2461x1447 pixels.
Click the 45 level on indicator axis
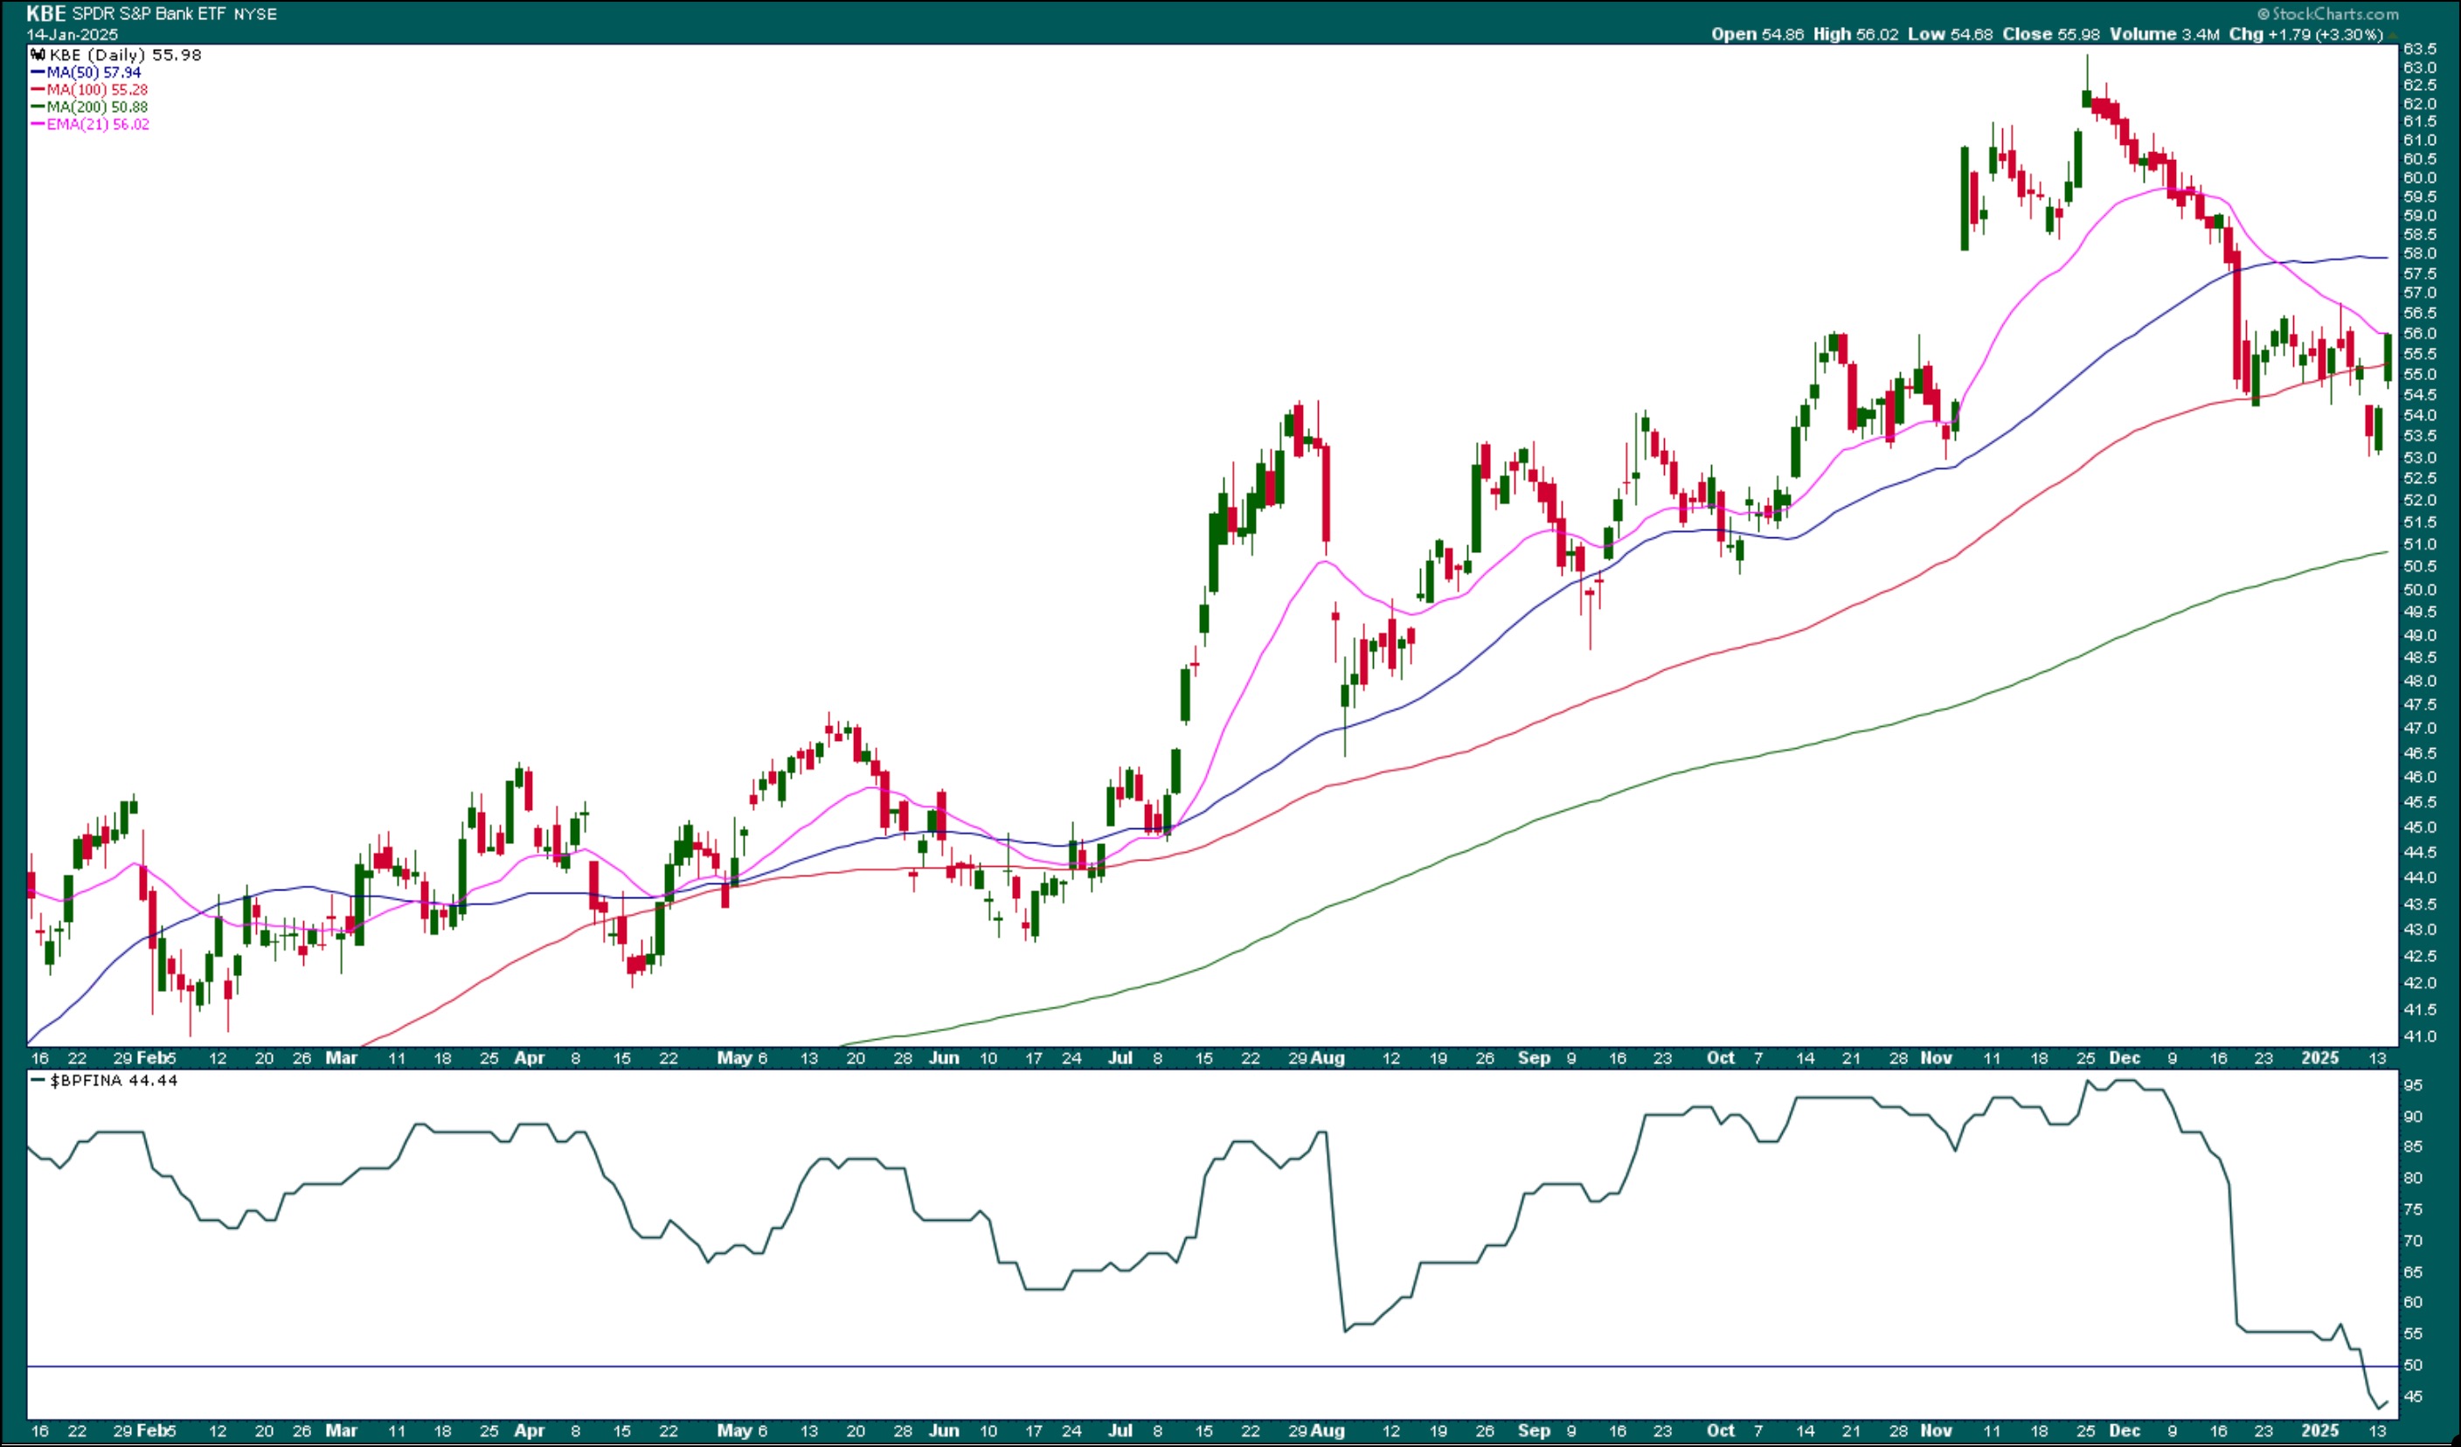[x=2413, y=1397]
